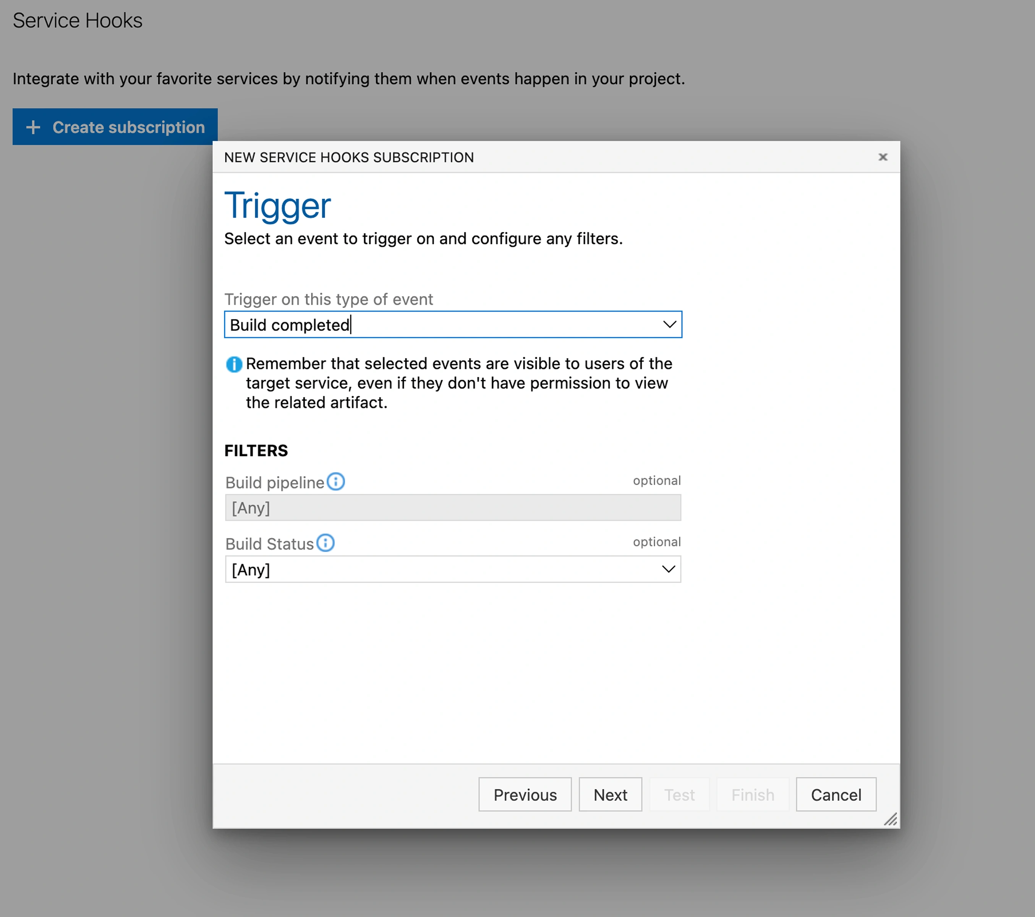Expand the trigger event type chevron
1035x917 pixels.
click(669, 324)
